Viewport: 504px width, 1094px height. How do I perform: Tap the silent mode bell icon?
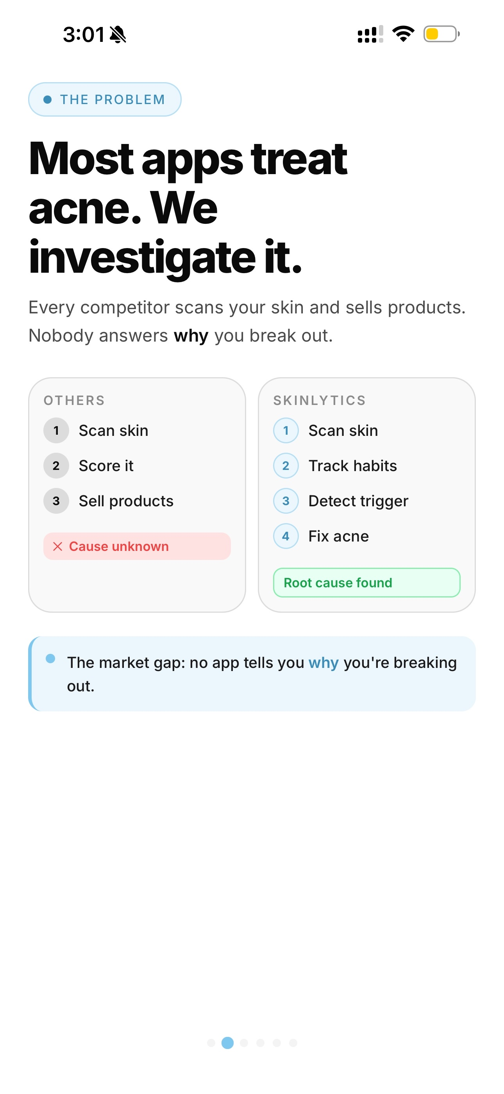pyautogui.click(x=118, y=34)
